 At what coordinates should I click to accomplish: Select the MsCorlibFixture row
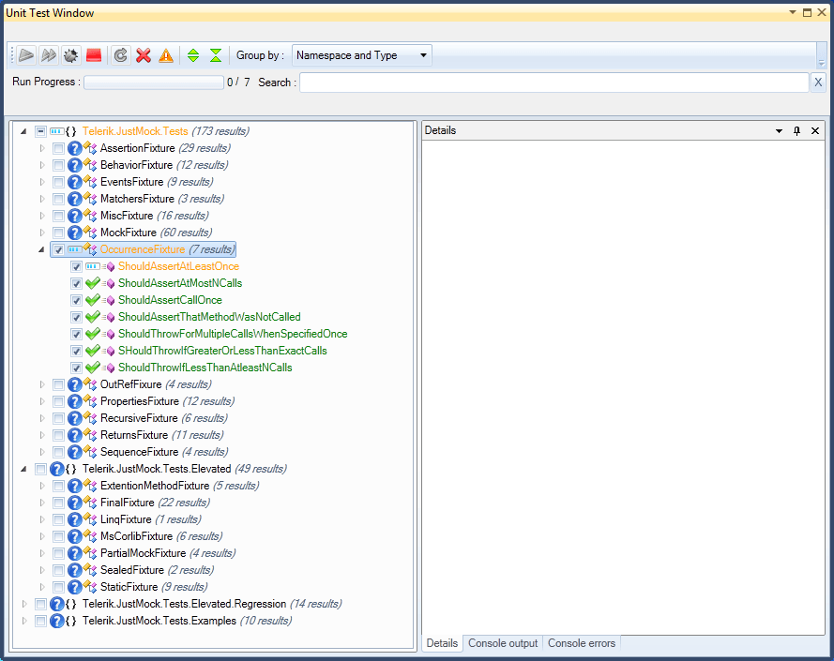(x=161, y=536)
